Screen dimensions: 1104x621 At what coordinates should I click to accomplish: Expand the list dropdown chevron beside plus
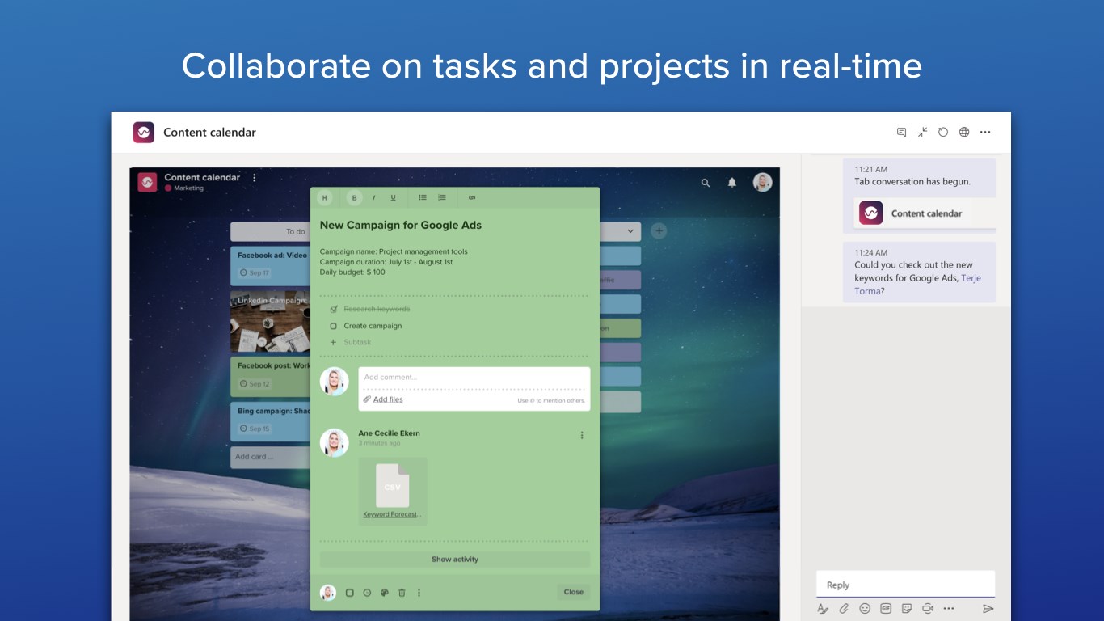tap(630, 231)
